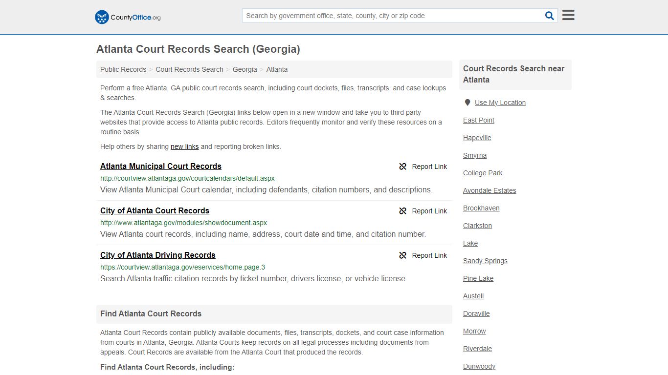Screen dimensions: 668x375
Task: Open Atlanta Municipal Court Records title
Action: (161, 166)
